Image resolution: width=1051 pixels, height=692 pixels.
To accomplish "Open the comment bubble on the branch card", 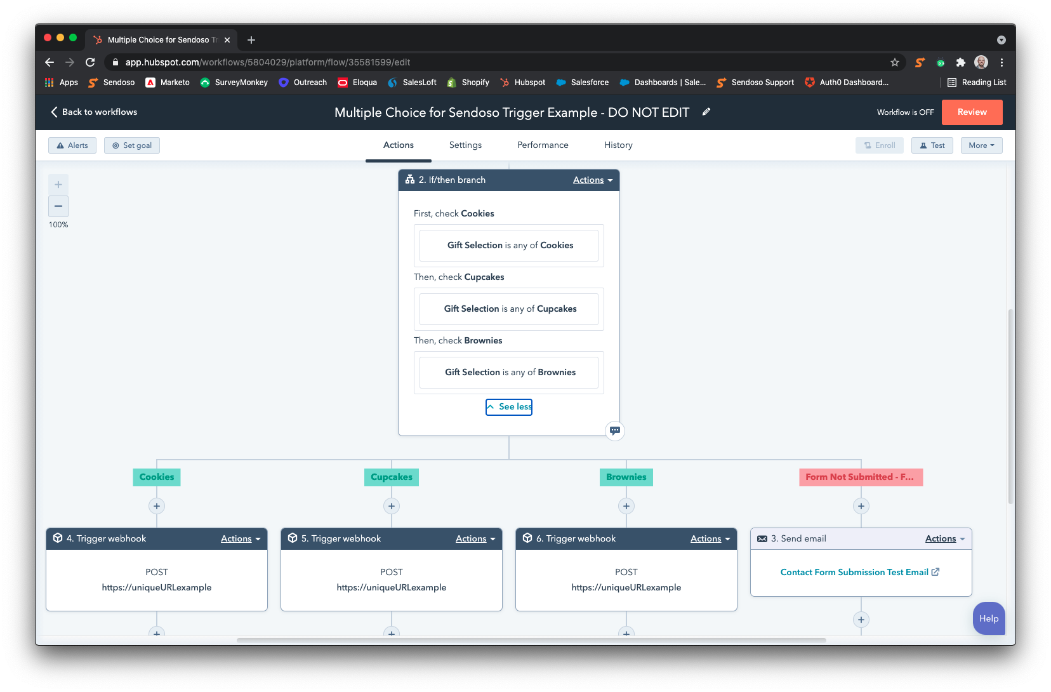I will (x=614, y=431).
